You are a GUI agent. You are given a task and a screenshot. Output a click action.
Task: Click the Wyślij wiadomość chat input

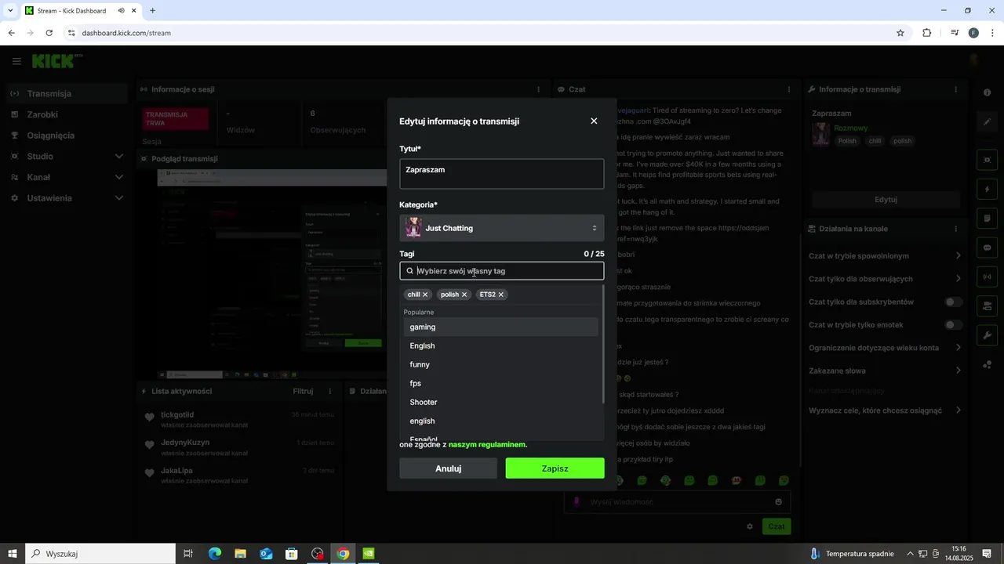tap(677, 502)
